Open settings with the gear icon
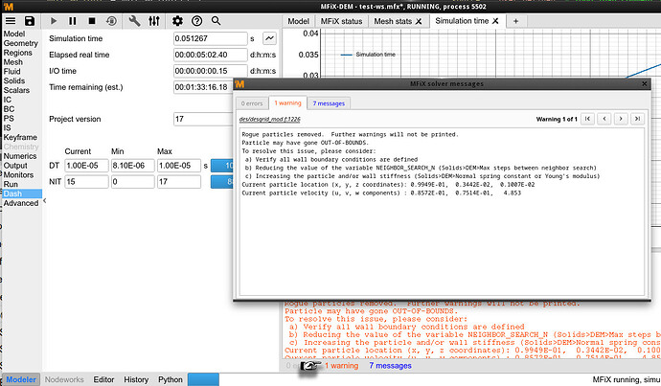This screenshot has width=661, height=386. point(177,21)
